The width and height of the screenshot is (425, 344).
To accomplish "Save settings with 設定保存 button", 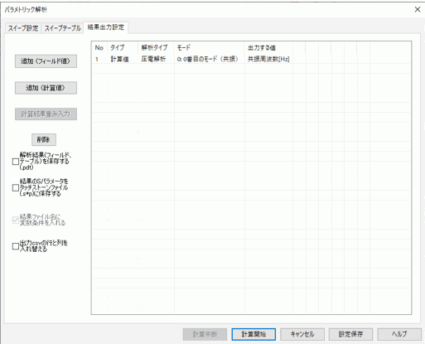I will (350, 334).
